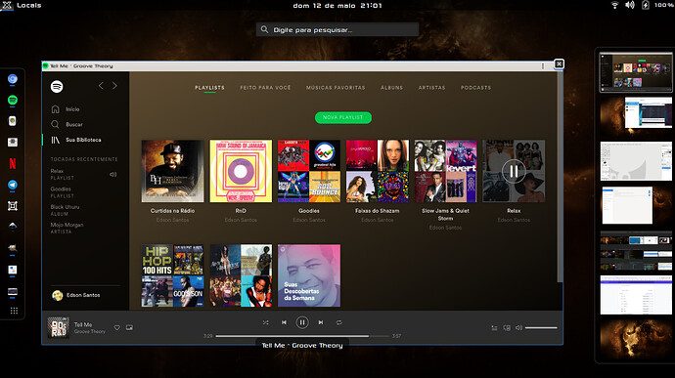Viewport: 675px width, 378px height.
Task: Click the Spotify logo in sidebar
Action: click(x=57, y=86)
